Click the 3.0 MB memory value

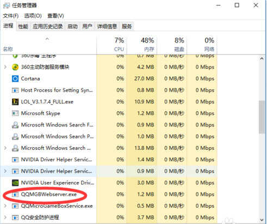click(146, 183)
